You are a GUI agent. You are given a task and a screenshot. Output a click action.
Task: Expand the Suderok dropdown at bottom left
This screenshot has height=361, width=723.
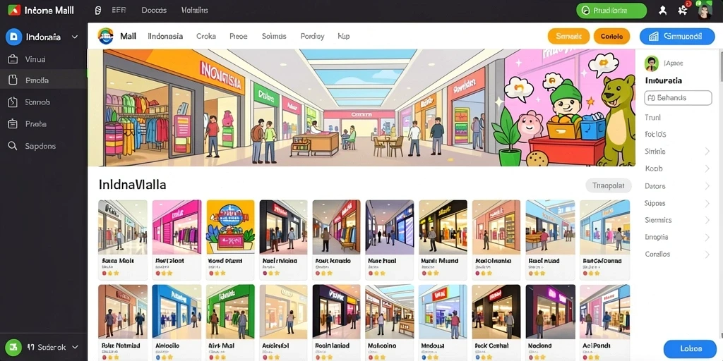pos(75,347)
